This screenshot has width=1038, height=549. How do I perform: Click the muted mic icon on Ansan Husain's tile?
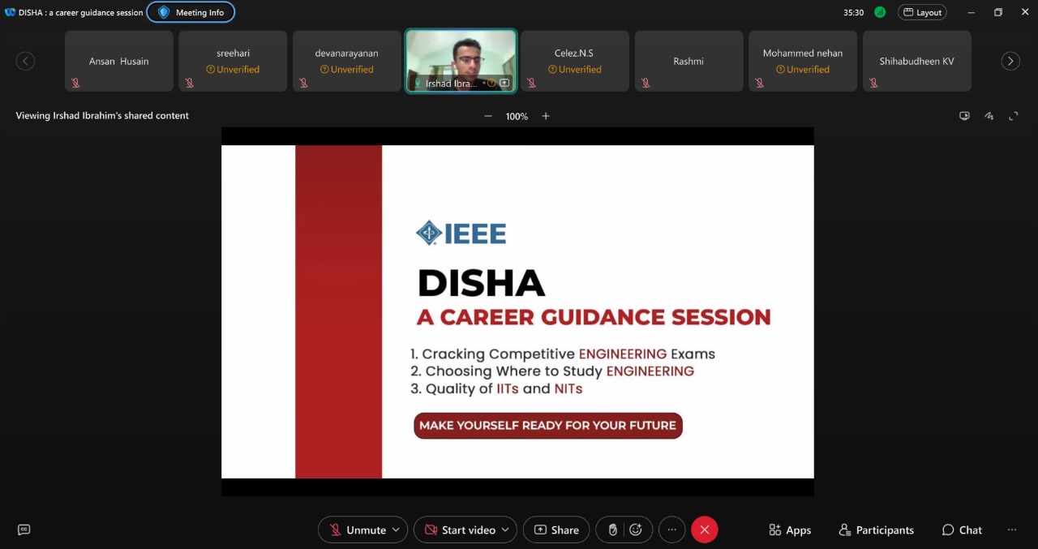click(x=75, y=83)
